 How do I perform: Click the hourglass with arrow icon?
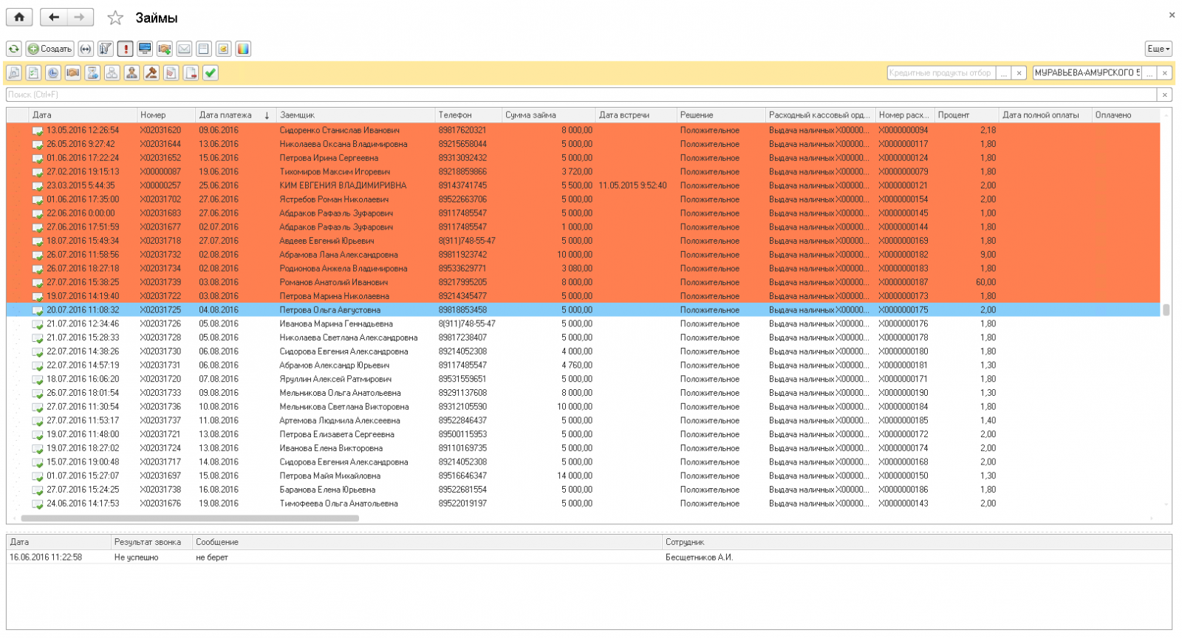pyautogui.click(x=92, y=72)
